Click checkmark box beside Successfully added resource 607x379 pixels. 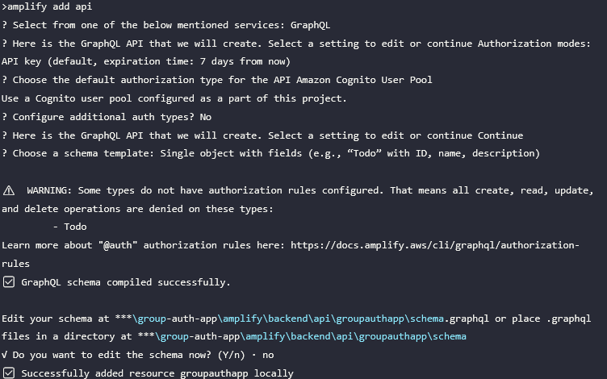[x=9, y=373]
